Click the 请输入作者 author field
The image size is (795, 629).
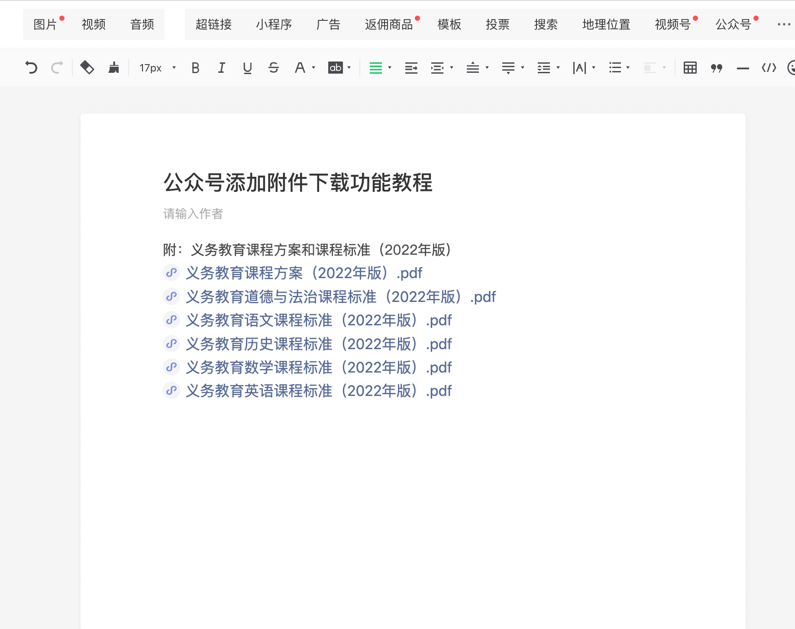click(193, 214)
